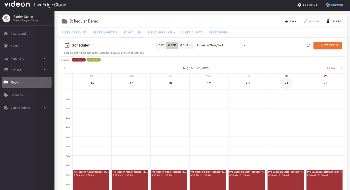Switch calendar to Day view

click(161, 45)
